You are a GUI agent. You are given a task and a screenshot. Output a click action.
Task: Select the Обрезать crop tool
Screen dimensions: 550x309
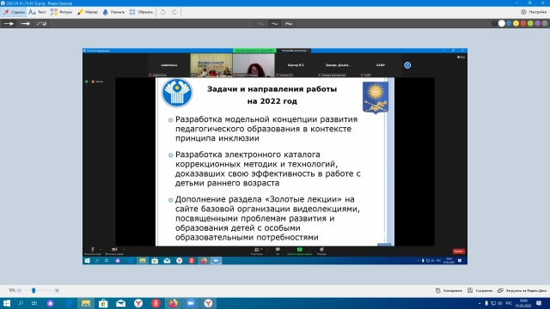(x=141, y=12)
